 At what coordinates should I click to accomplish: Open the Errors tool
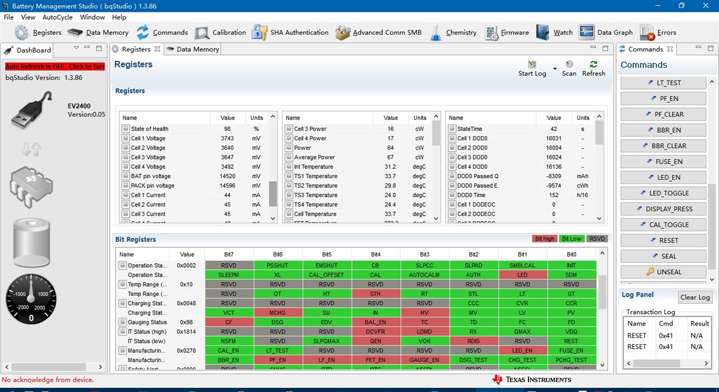click(x=658, y=33)
